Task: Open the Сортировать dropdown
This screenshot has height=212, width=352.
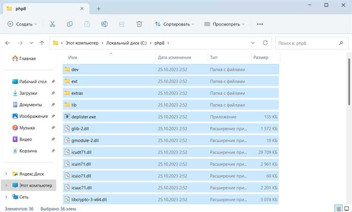Action: [175, 24]
